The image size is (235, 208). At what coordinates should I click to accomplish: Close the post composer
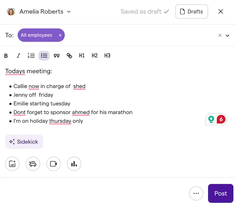point(221,11)
